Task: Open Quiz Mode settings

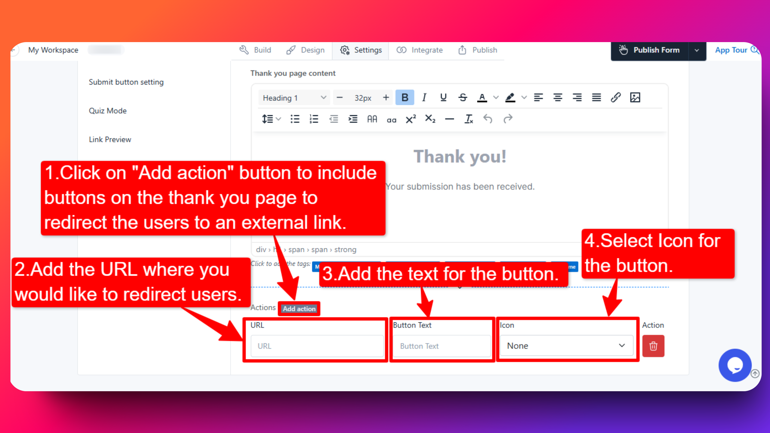Action: [x=108, y=111]
